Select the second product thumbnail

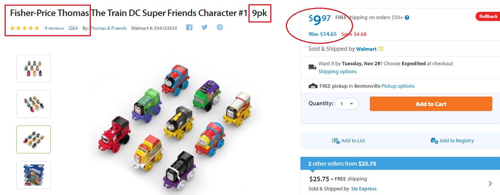point(34,104)
